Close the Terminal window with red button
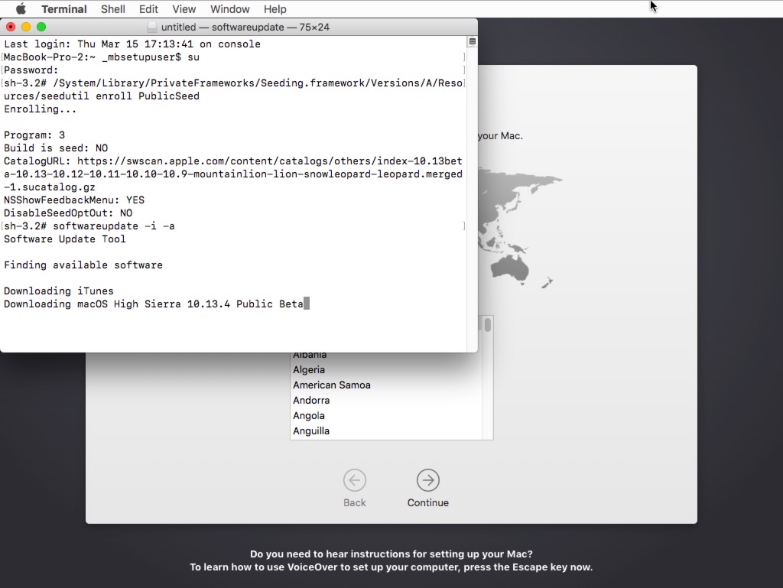 11,27
